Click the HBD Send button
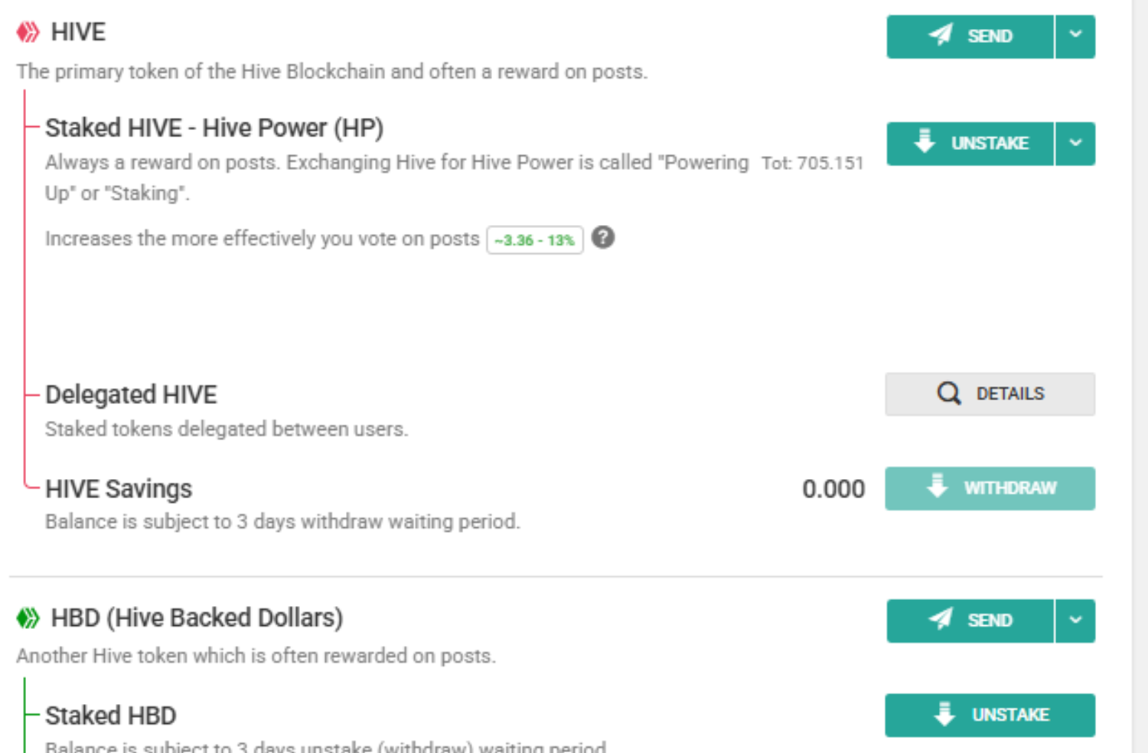This screenshot has width=1148, height=753. click(970, 620)
